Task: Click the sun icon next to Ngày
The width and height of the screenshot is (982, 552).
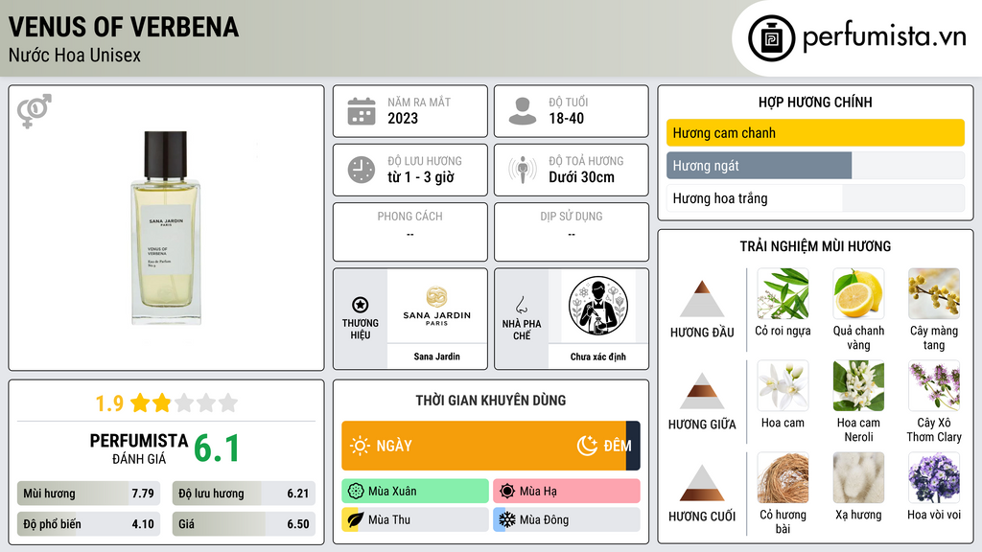Action: [x=361, y=446]
